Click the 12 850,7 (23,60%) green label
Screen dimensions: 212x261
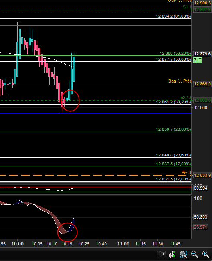pyautogui.click(x=174, y=129)
